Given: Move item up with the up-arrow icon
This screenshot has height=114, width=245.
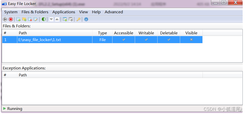Looking at the screenshot, I should (x=57, y=19).
